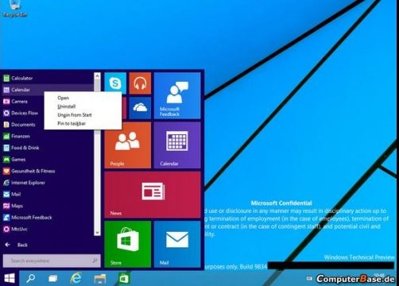Click the Search magnifier on taskbar
The image size is (399, 286).
tap(31, 278)
